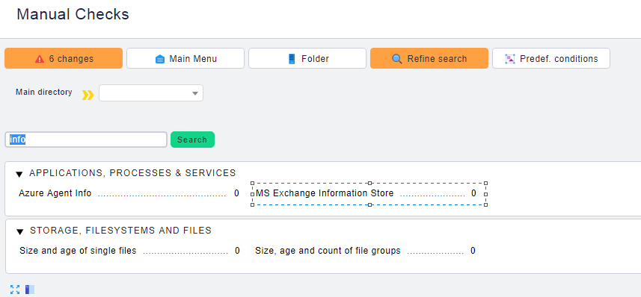The height and width of the screenshot is (297, 641).
Task: Click the Main directory label
Action: (43, 93)
